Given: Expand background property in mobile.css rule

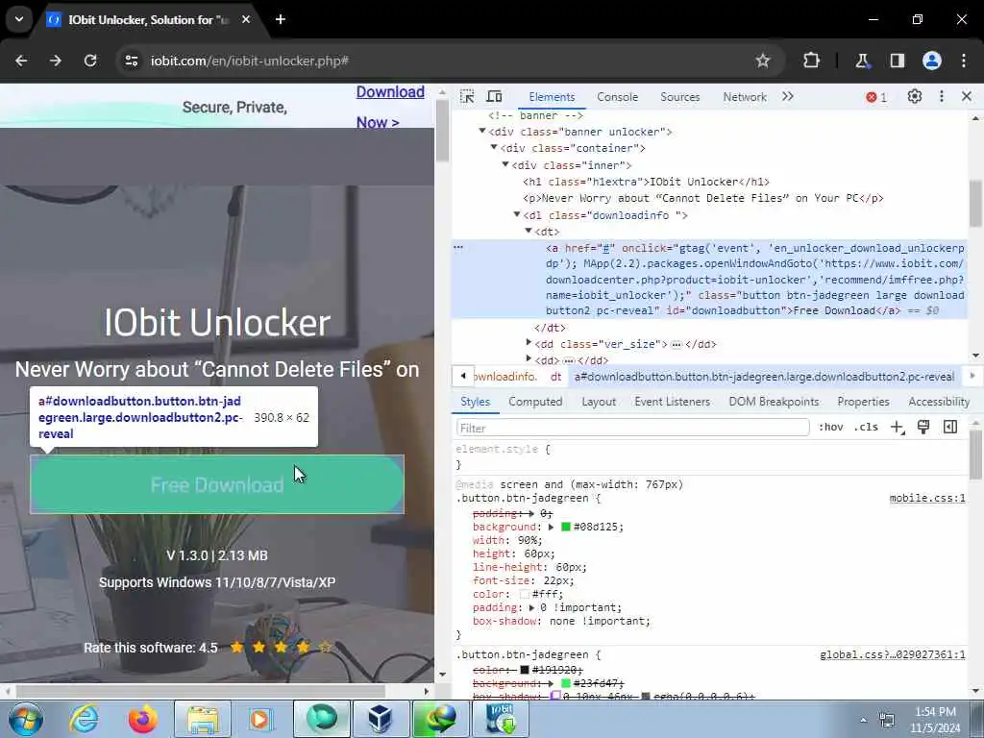Looking at the screenshot, I should (x=551, y=528).
